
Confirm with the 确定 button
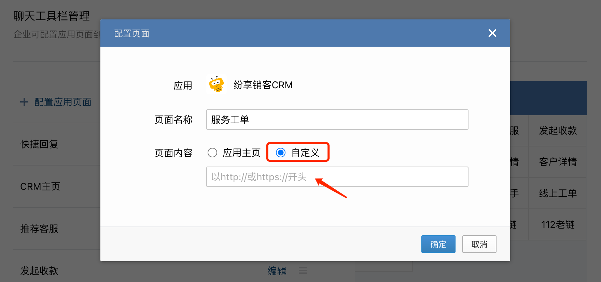[x=438, y=244]
